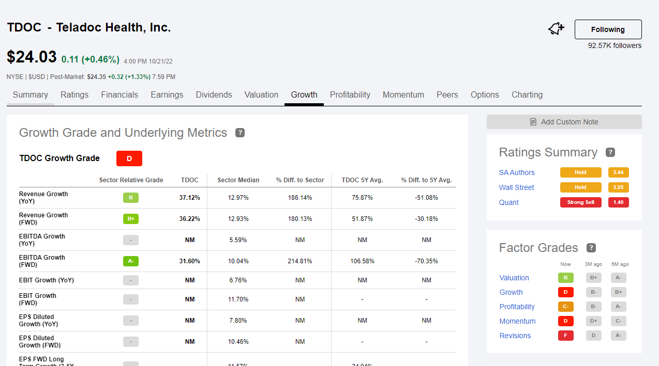Click the Profitability C- grade badge under Now
The height and width of the screenshot is (366, 659).
coord(566,307)
